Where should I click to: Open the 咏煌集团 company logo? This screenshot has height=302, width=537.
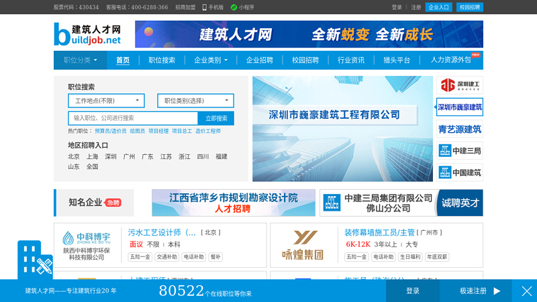(303, 246)
